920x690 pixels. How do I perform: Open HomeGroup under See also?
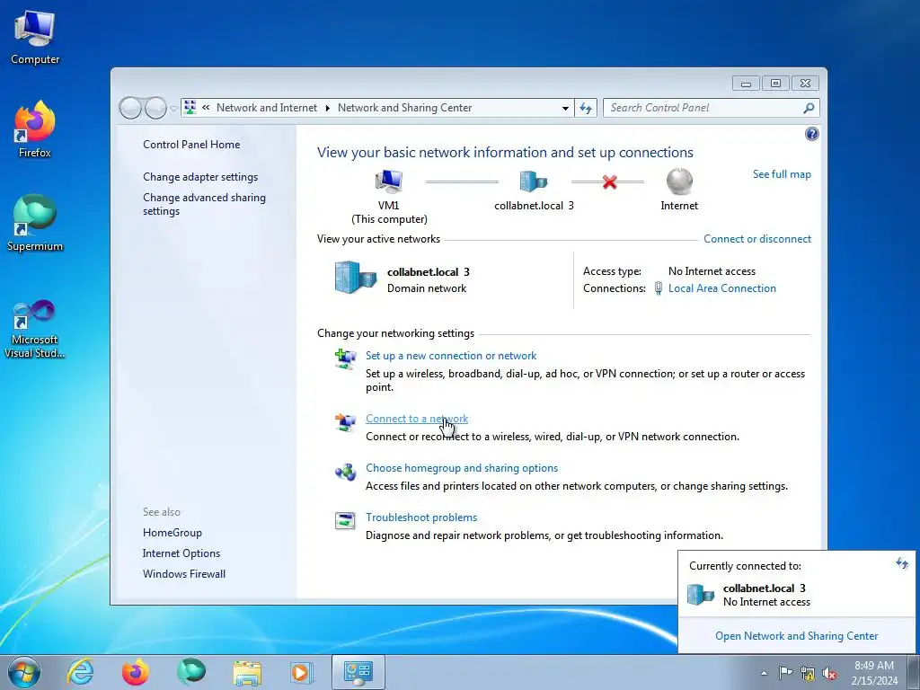pos(172,533)
